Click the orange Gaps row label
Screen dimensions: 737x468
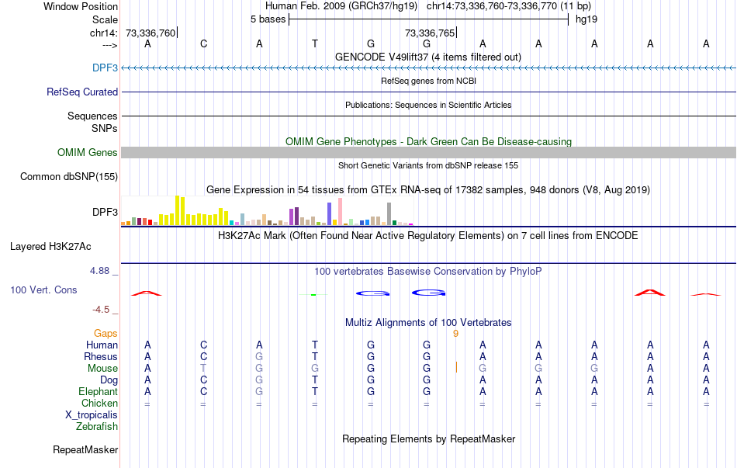point(106,334)
